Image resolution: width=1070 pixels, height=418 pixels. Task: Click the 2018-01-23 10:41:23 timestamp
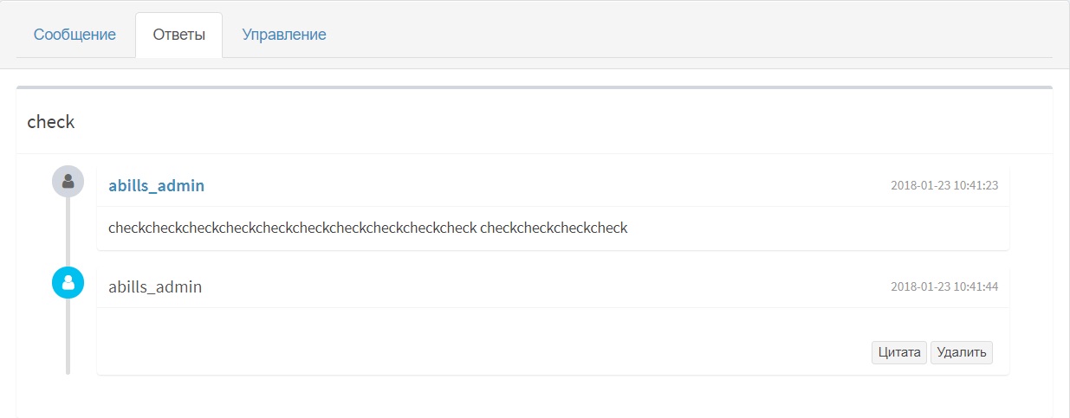click(x=944, y=186)
